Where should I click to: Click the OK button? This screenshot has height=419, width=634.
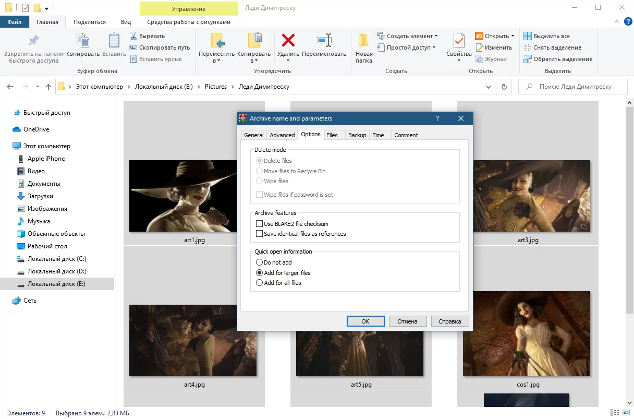click(365, 321)
